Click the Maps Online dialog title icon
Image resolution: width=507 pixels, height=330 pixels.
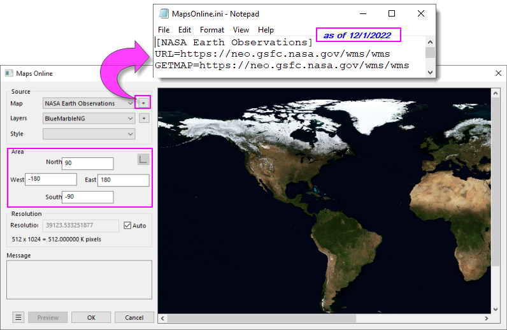tap(9, 73)
